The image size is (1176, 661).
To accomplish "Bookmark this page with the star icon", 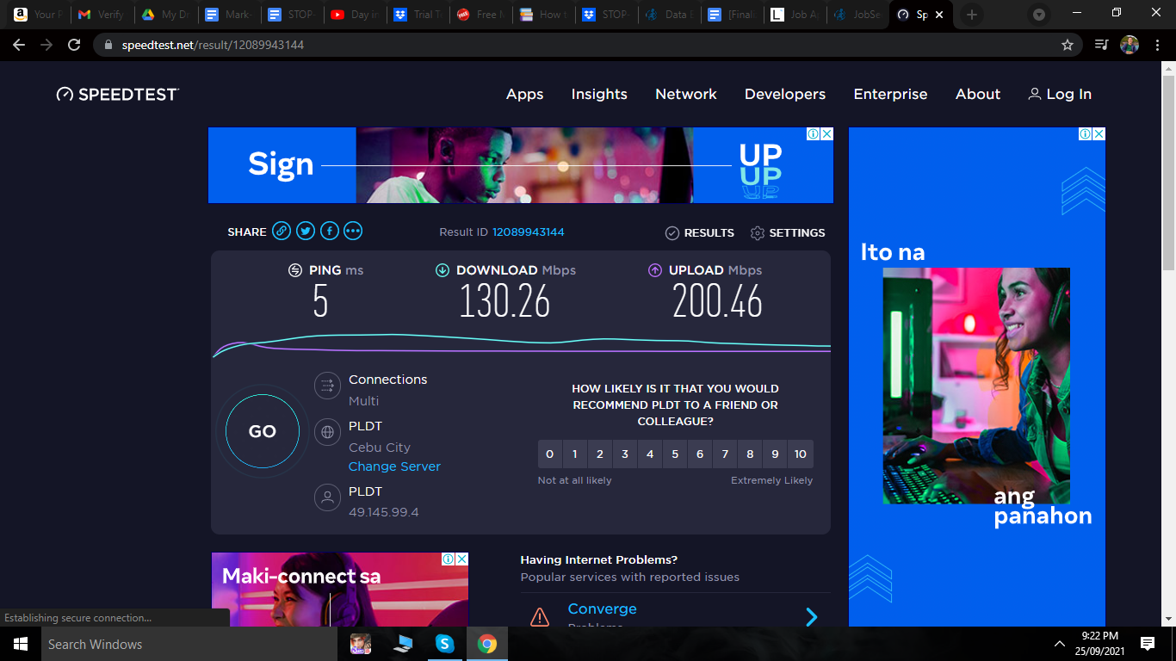I will pos(1068,45).
